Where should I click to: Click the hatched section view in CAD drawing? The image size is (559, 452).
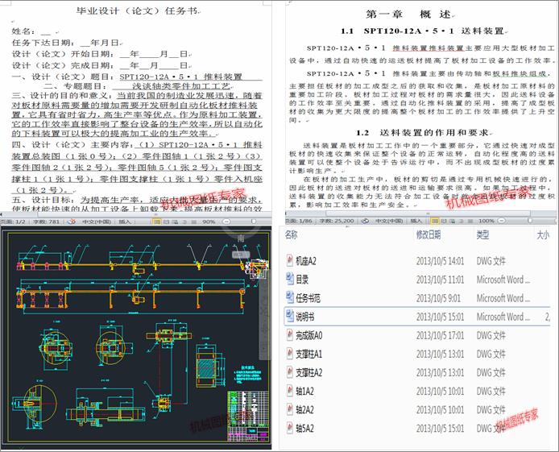tap(206, 370)
